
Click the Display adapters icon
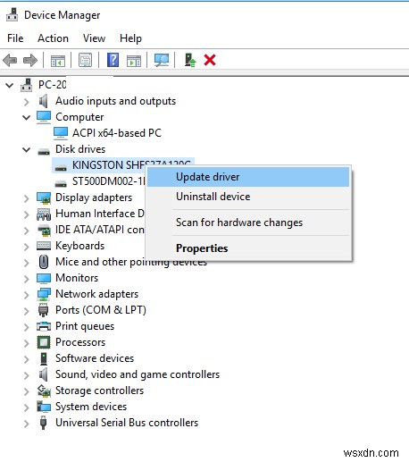(x=44, y=197)
